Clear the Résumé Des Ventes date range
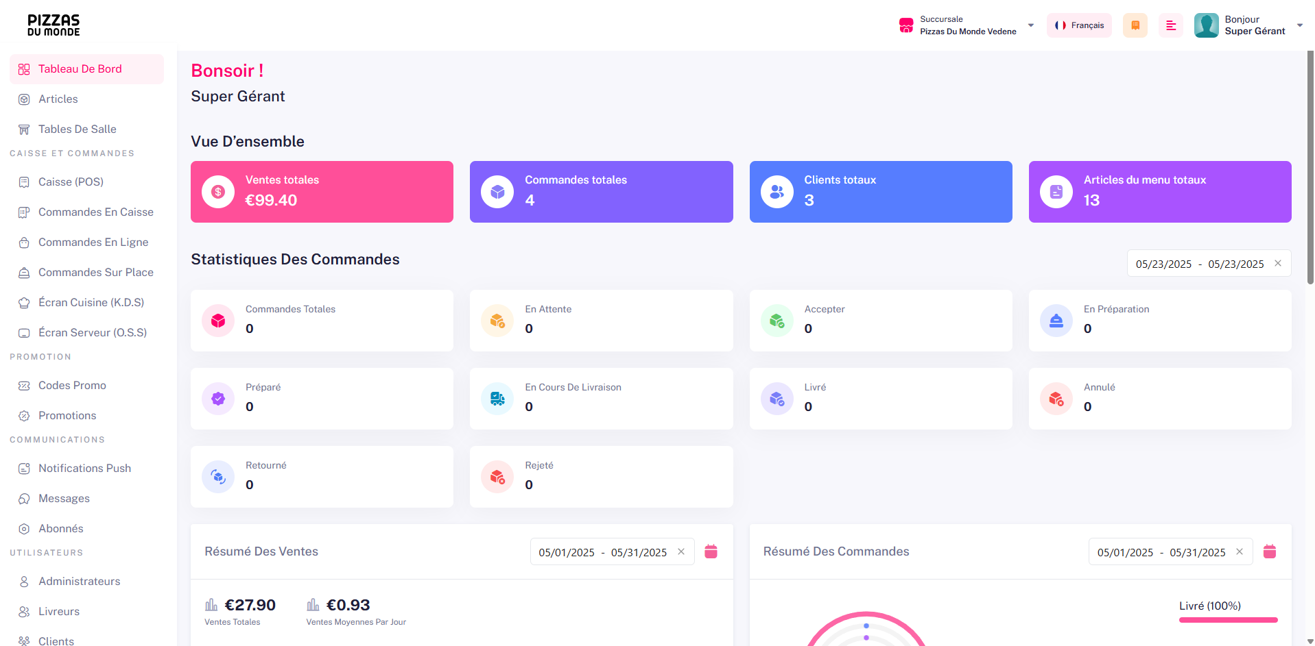1315x646 pixels. click(681, 551)
